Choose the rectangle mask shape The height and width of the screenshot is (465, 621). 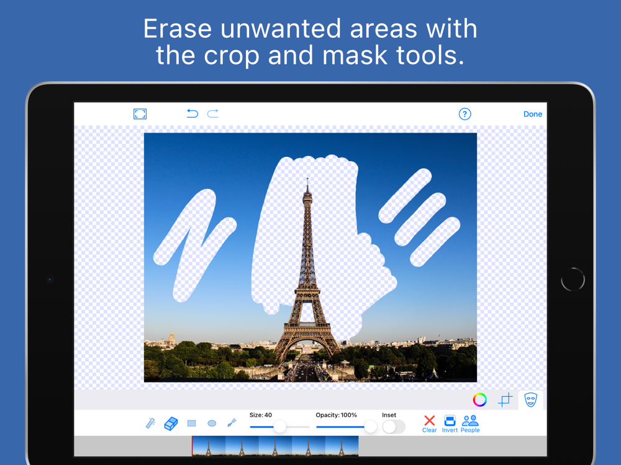point(192,423)
